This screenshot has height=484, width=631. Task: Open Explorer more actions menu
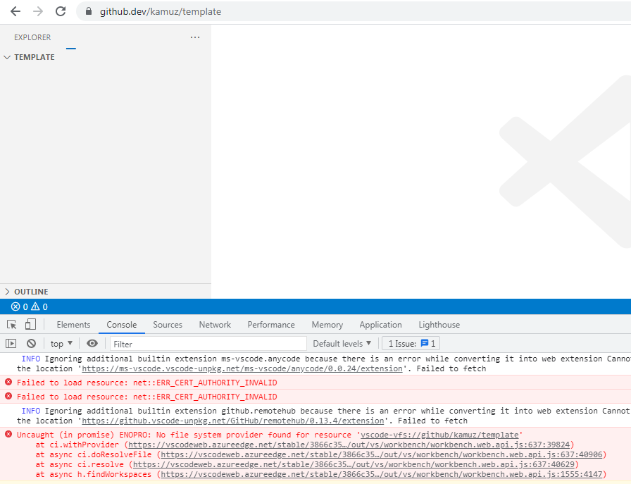tap(194, 37)
